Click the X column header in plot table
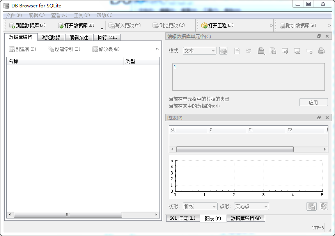 click(227, 130)
